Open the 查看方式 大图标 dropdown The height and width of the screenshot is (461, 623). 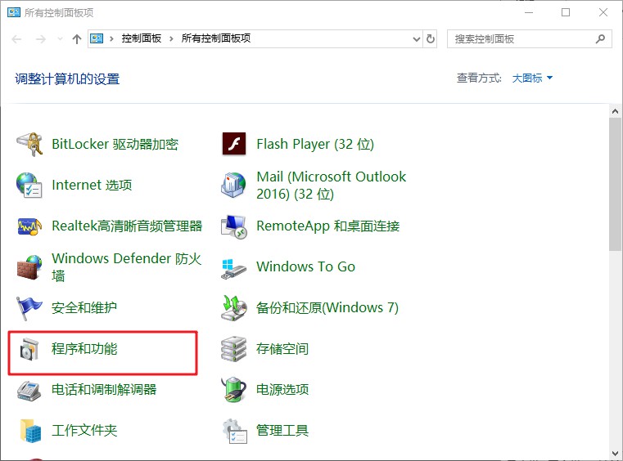coord(532,78)
